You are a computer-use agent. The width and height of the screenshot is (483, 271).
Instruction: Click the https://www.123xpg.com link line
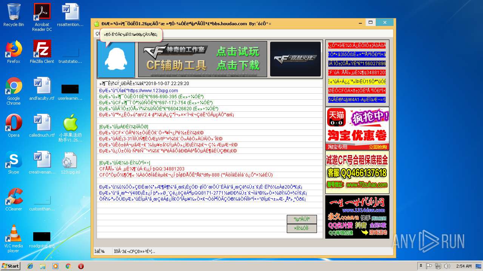coord(138,91)
